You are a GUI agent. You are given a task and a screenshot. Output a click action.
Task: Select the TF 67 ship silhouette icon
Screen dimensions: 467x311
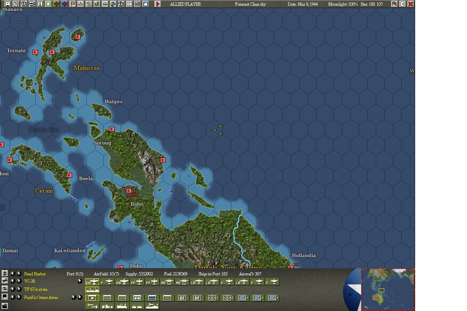click(92, 290)
